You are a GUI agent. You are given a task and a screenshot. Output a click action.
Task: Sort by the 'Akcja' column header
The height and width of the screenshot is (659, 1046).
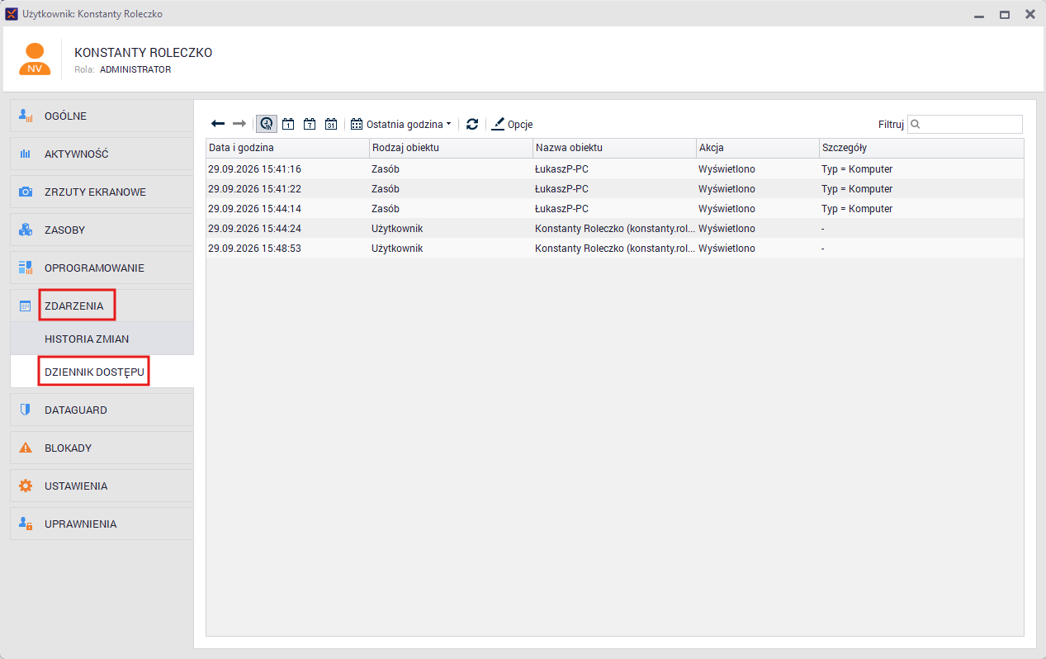(757, 148)
